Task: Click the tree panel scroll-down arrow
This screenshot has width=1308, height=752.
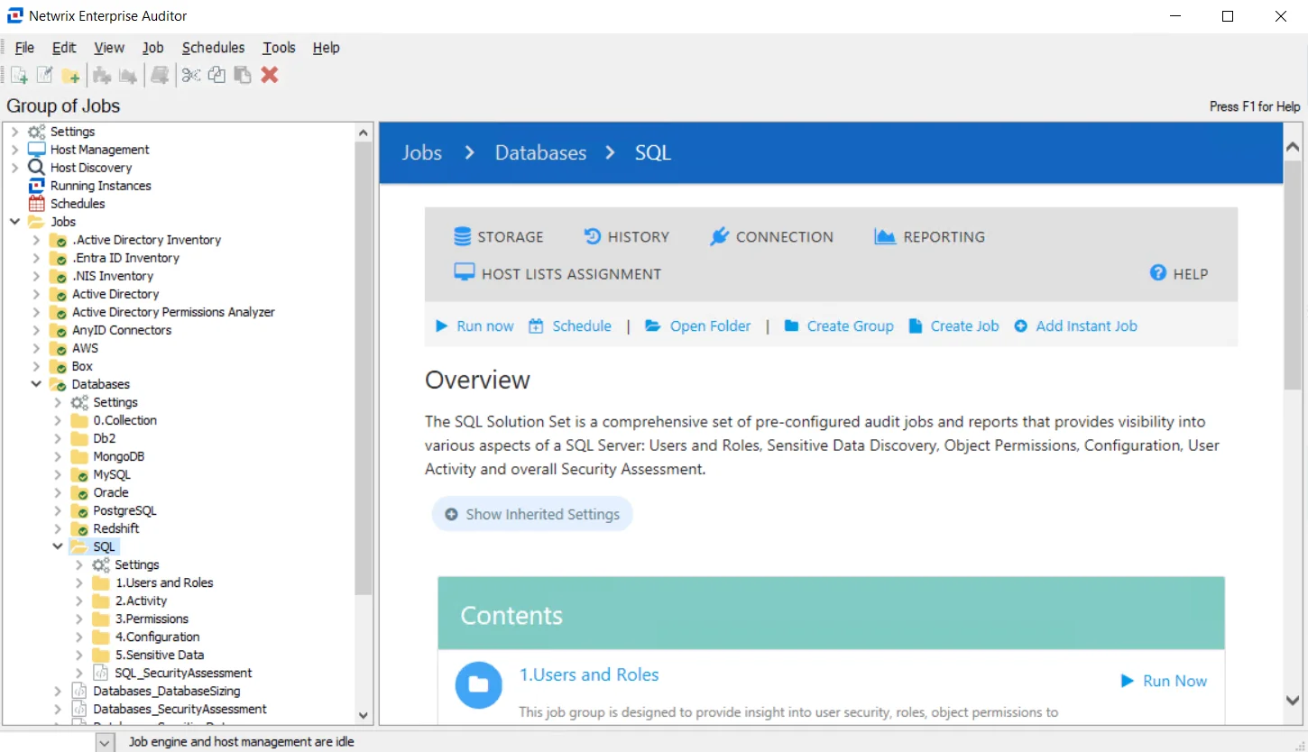Action: [x=364, y=715]
